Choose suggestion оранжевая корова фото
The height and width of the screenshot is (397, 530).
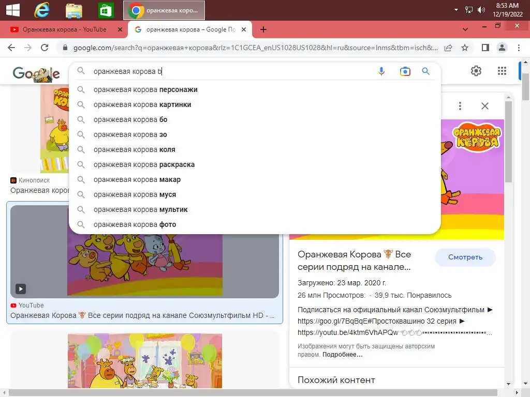(255, 224)
